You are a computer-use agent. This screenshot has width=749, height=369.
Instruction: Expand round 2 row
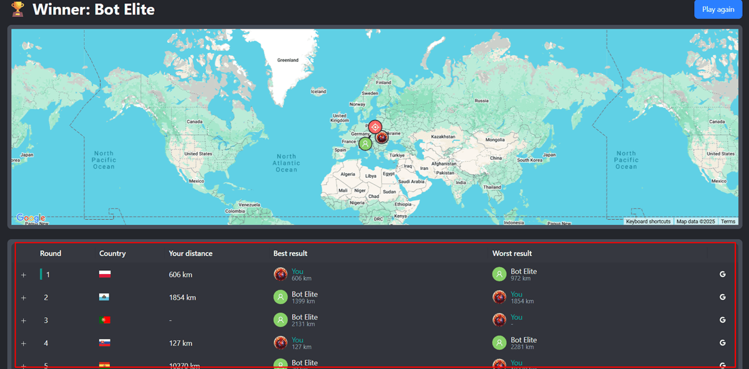[24, 298]
